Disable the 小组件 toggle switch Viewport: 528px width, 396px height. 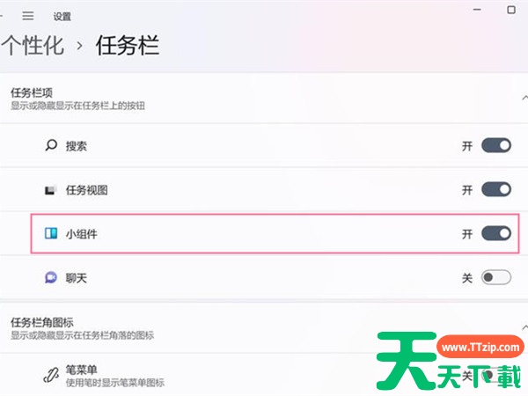pos(496,233)
